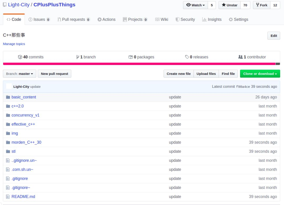Click the Unstar button
The height and width of the screenshot is (205, 284).
[x=230, y=5]
